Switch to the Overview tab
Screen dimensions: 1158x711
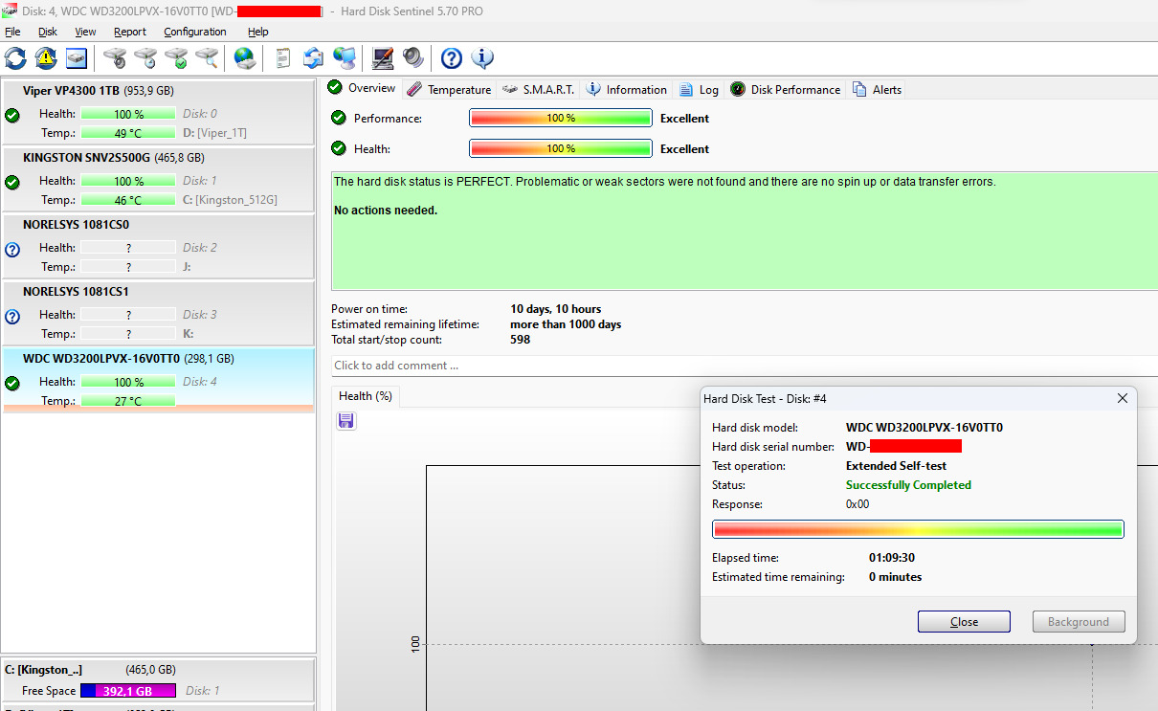click(x=362, y=88)
